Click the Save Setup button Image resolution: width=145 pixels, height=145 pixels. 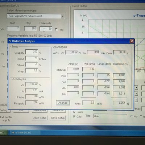tap(58, 118)
